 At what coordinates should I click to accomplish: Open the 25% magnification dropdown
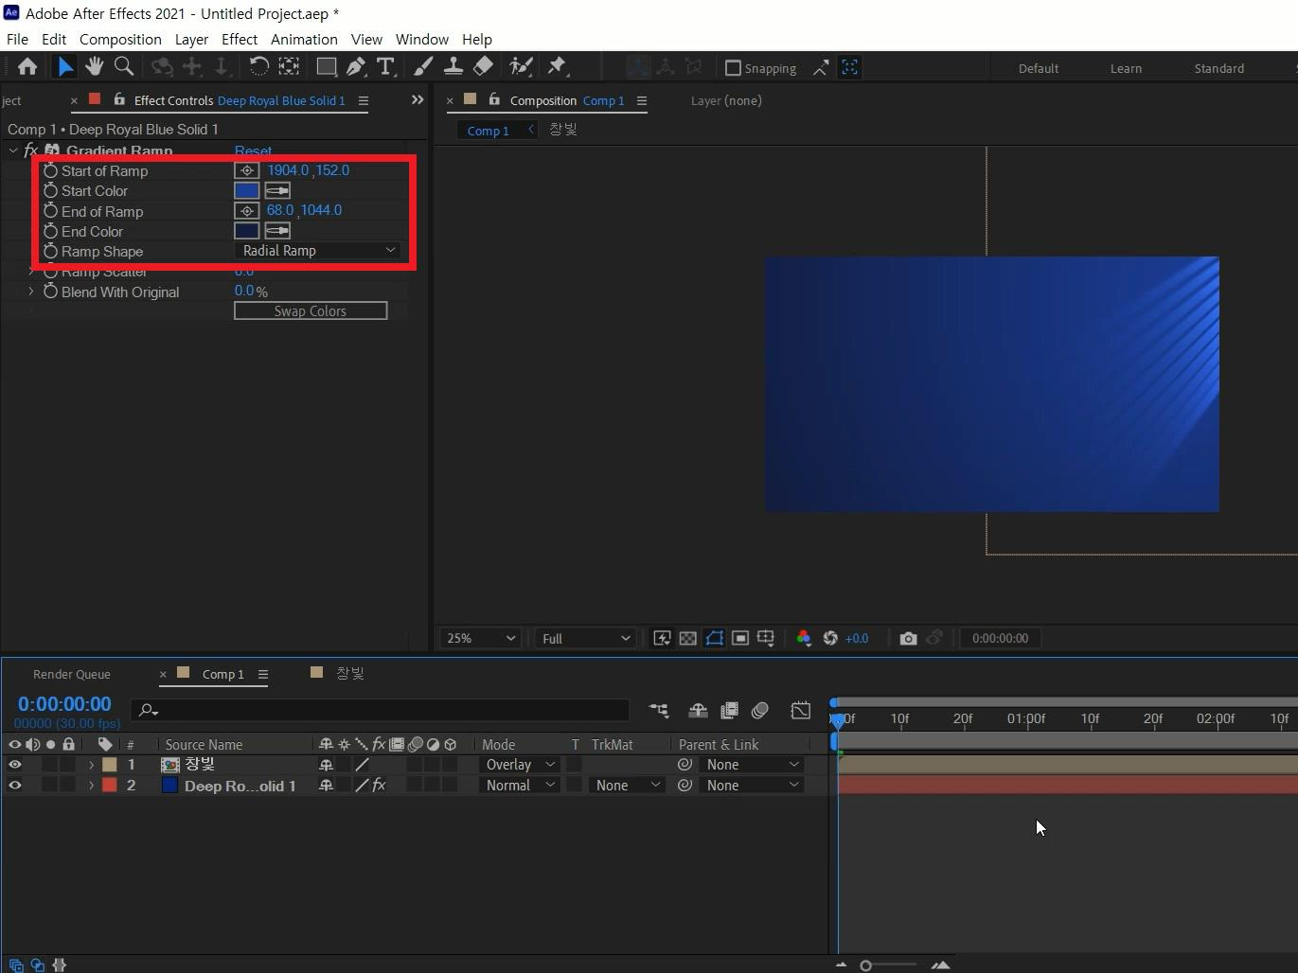click(480, 638)
